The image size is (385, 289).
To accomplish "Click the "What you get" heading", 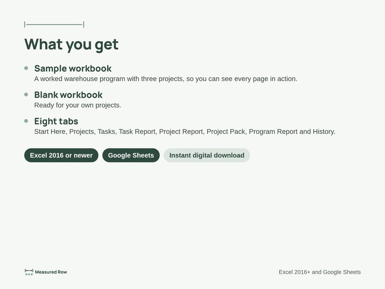I will tap(71, 45).
